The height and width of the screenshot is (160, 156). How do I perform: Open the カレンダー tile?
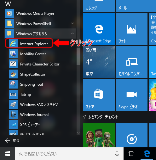tap(99, 6)
